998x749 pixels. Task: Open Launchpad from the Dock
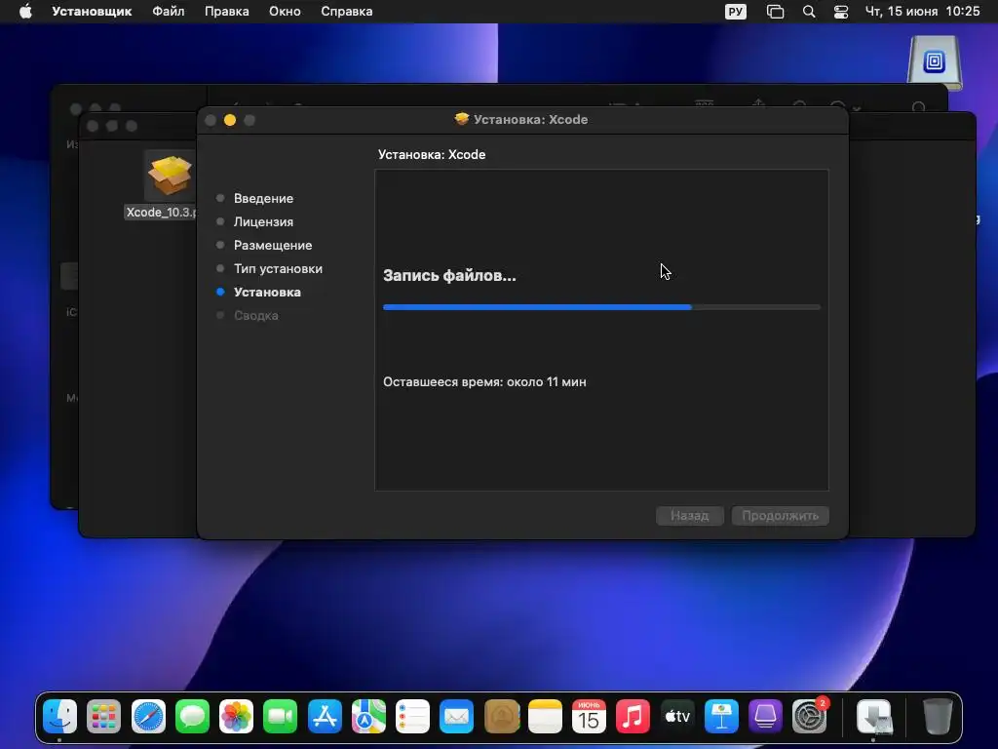[103, 717]
